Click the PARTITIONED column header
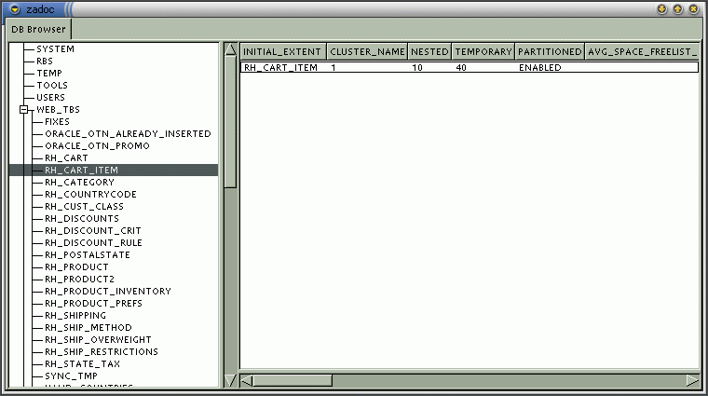The width and height of the screenshot is (708, 396). [x=550, y=52]
